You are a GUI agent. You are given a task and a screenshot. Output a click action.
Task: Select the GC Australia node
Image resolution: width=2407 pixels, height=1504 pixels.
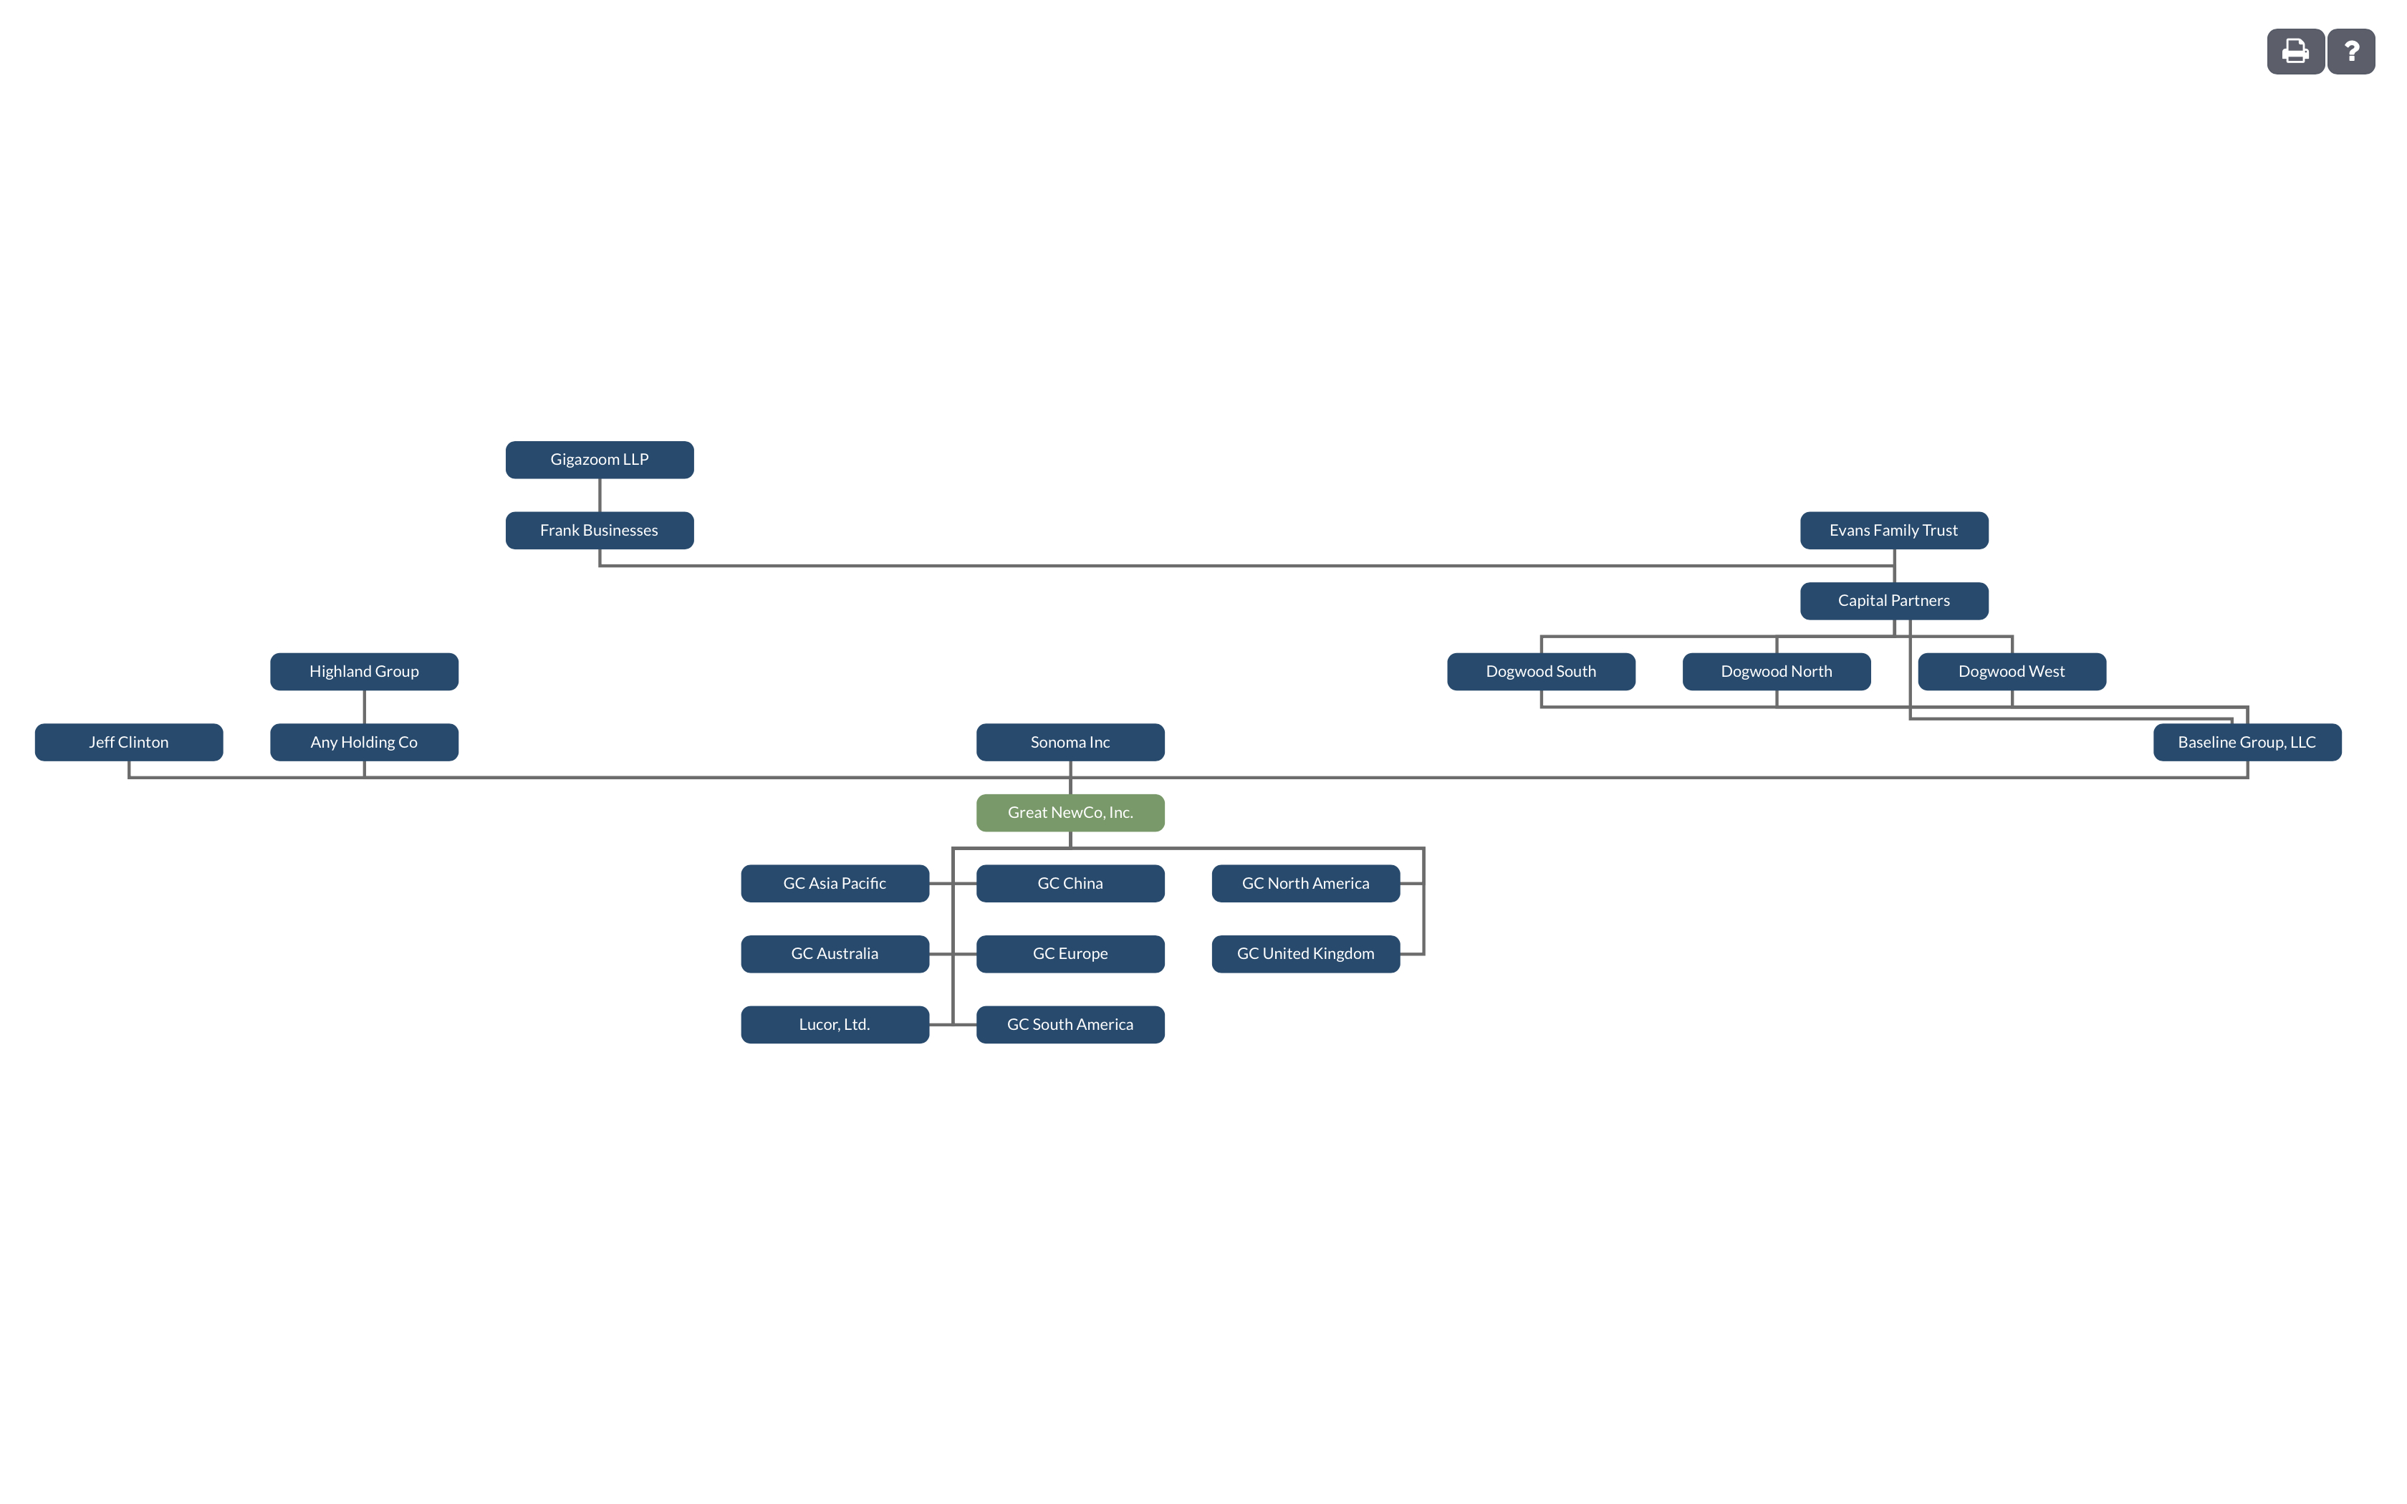pos(835,953)
